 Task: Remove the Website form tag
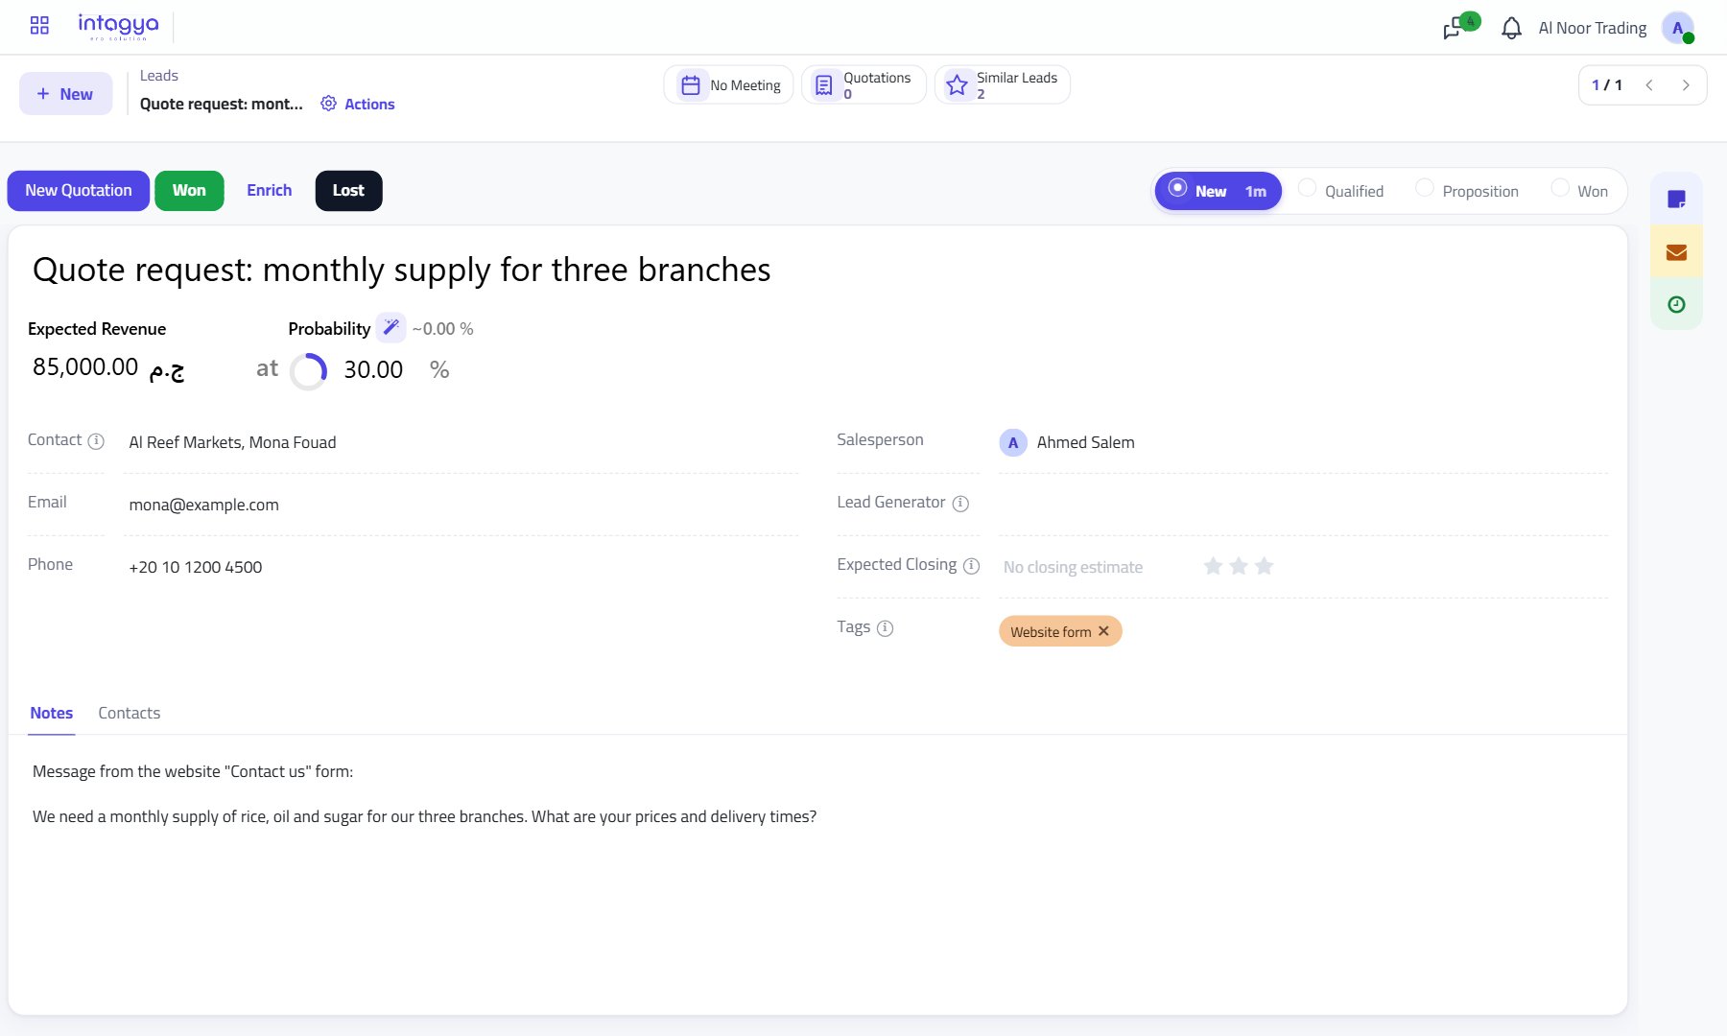1103,631
